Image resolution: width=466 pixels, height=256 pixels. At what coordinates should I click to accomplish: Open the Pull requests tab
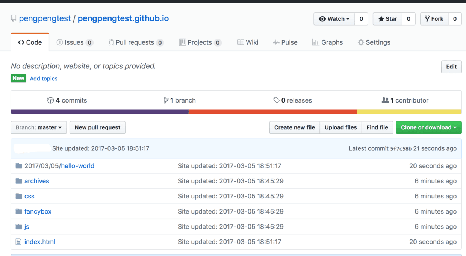pos(136,42)
